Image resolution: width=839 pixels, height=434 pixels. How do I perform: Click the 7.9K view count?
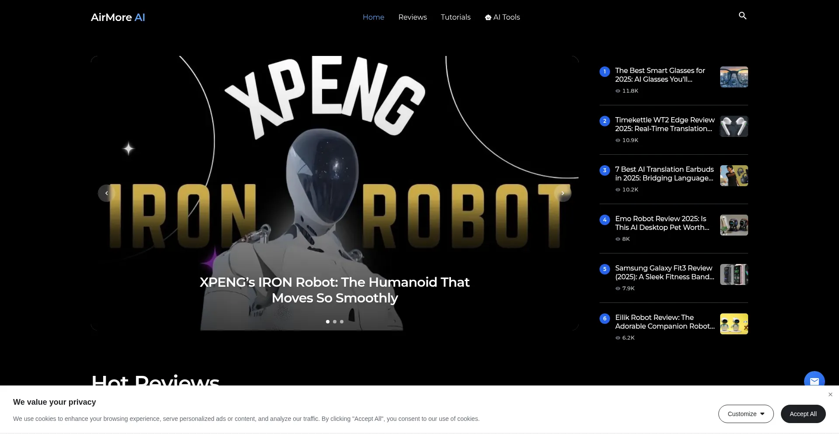(625, 288)
